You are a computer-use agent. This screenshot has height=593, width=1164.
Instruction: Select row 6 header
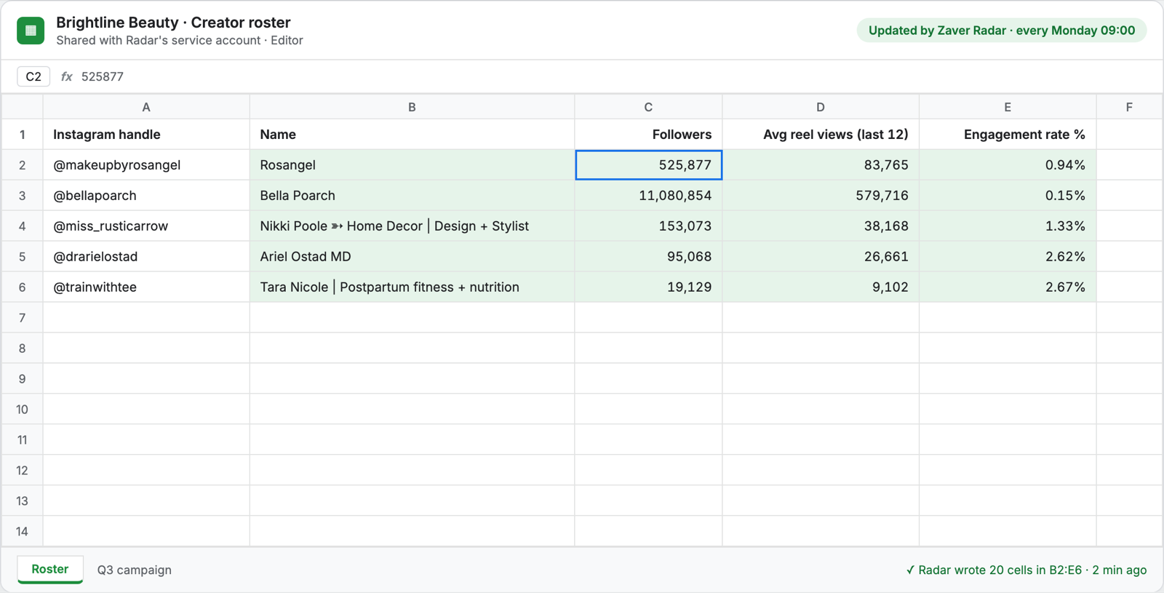coord(23,287)
